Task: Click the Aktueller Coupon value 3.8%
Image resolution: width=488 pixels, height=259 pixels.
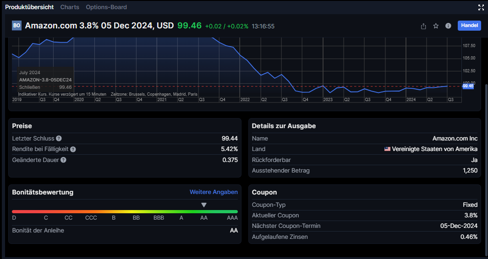Action: (471, 216)
